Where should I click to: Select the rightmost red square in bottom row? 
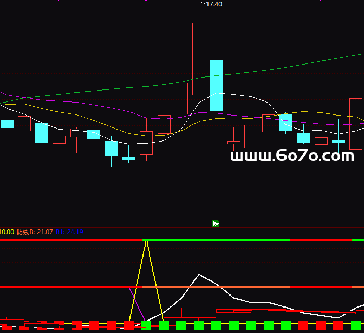[339, 325]
